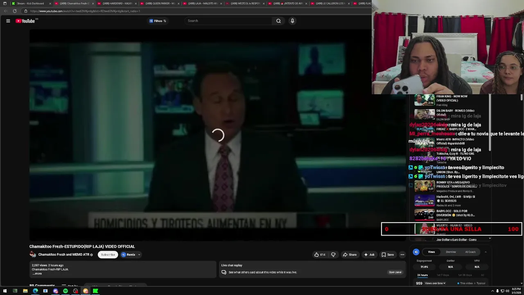Viewport: 524px width, 295px height.
Task: Toggle Typical legend item
Action: point(480,283)
